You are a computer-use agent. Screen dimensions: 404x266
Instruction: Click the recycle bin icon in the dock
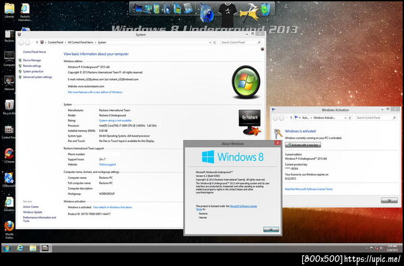[x=265, y=9]
